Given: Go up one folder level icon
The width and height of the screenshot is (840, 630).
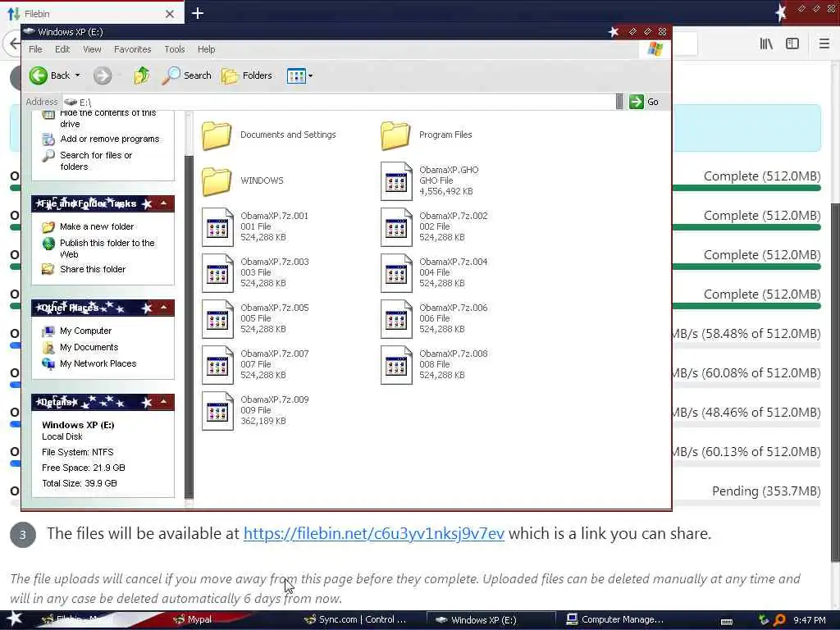Looking at the screenshot, I should 141,75.
